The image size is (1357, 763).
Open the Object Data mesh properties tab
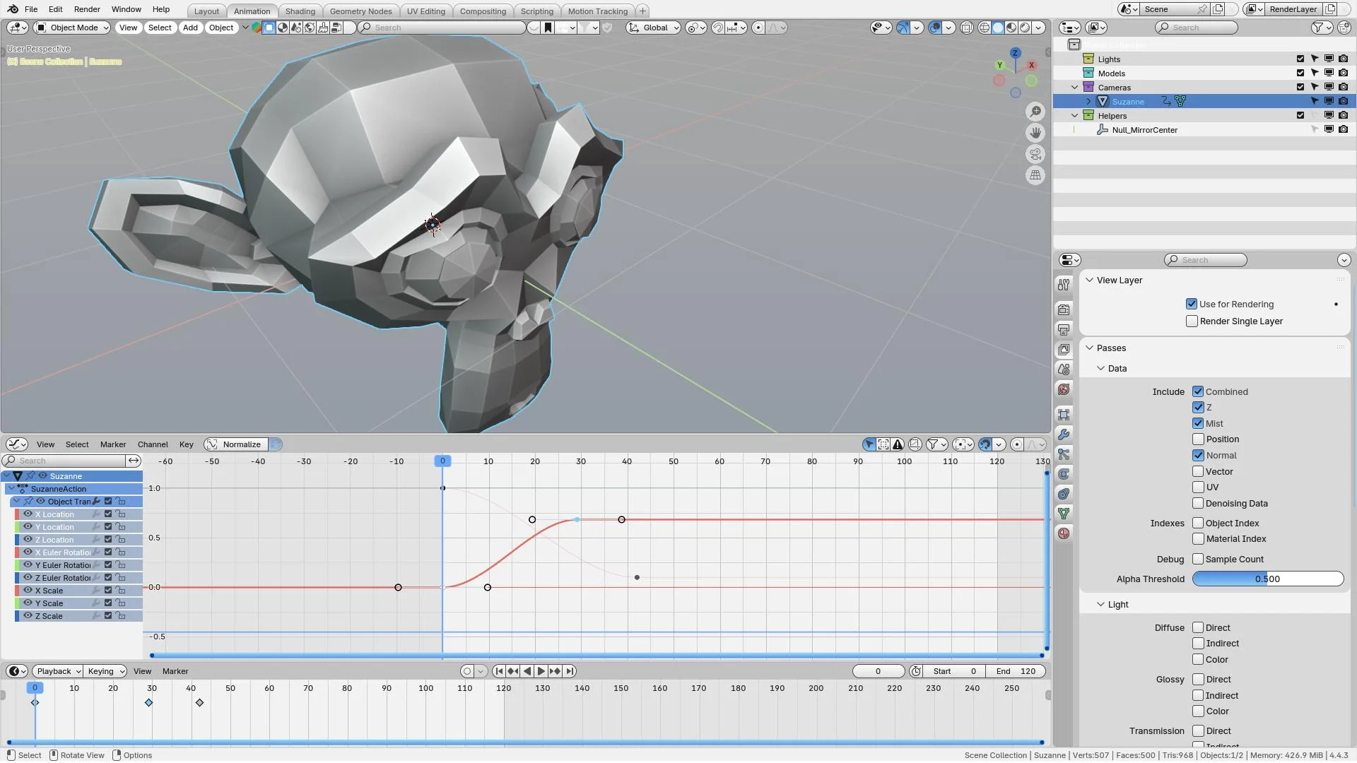pyautogui.click(x=1064, y=513)
